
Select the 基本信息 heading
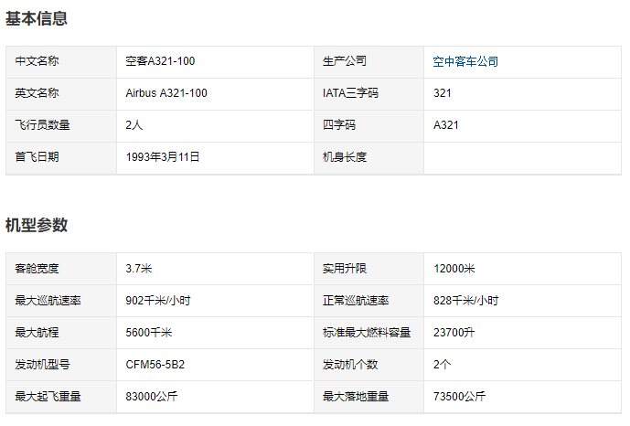tap(37, 18)
